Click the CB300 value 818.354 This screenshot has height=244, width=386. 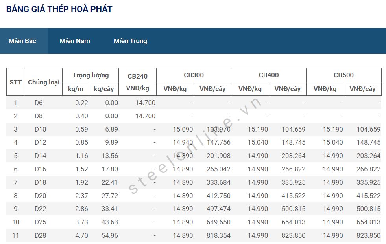coord(219,235)
